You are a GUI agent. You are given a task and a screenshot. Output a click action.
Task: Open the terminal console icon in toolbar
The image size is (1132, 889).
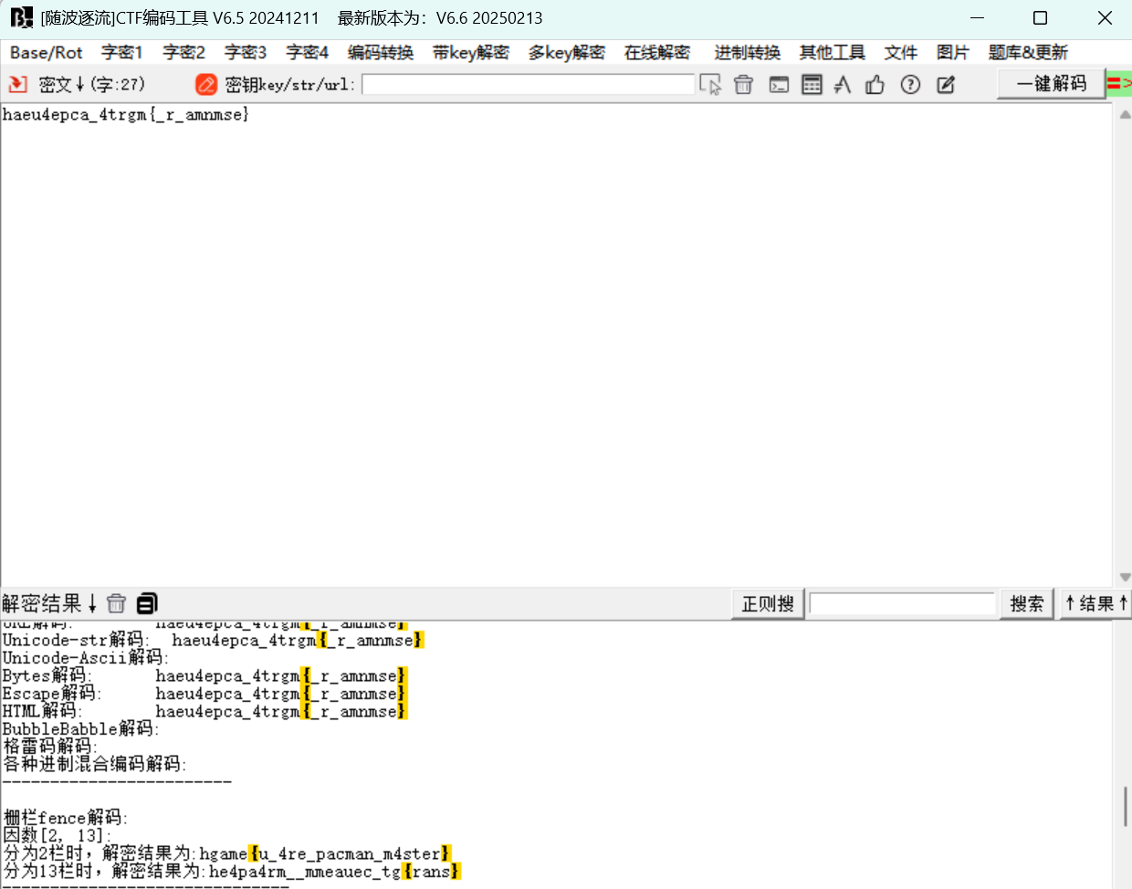click(779, 85)
